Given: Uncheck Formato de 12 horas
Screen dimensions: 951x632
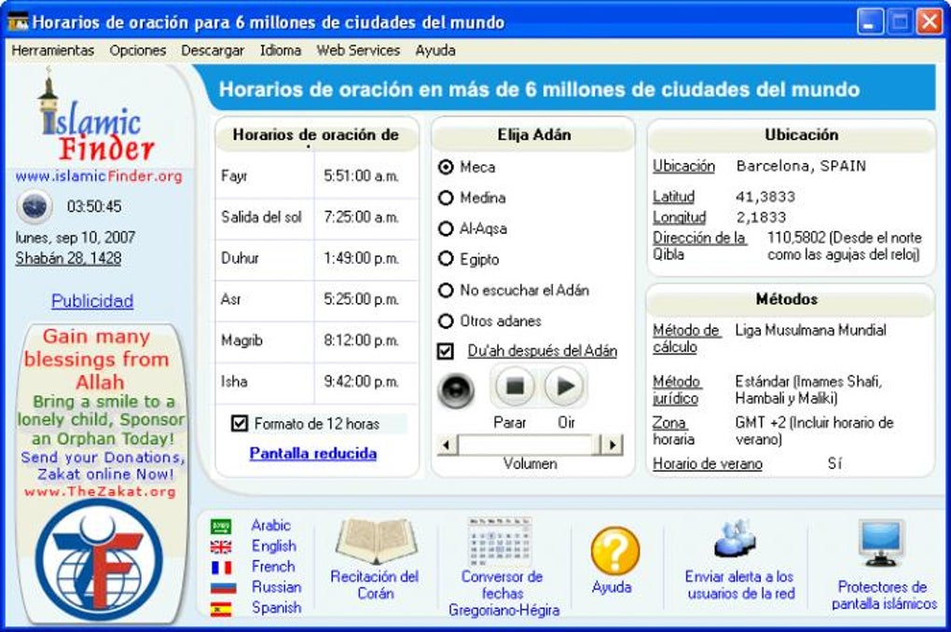Looking at the screenshot, I should click(x=241, y=423).
